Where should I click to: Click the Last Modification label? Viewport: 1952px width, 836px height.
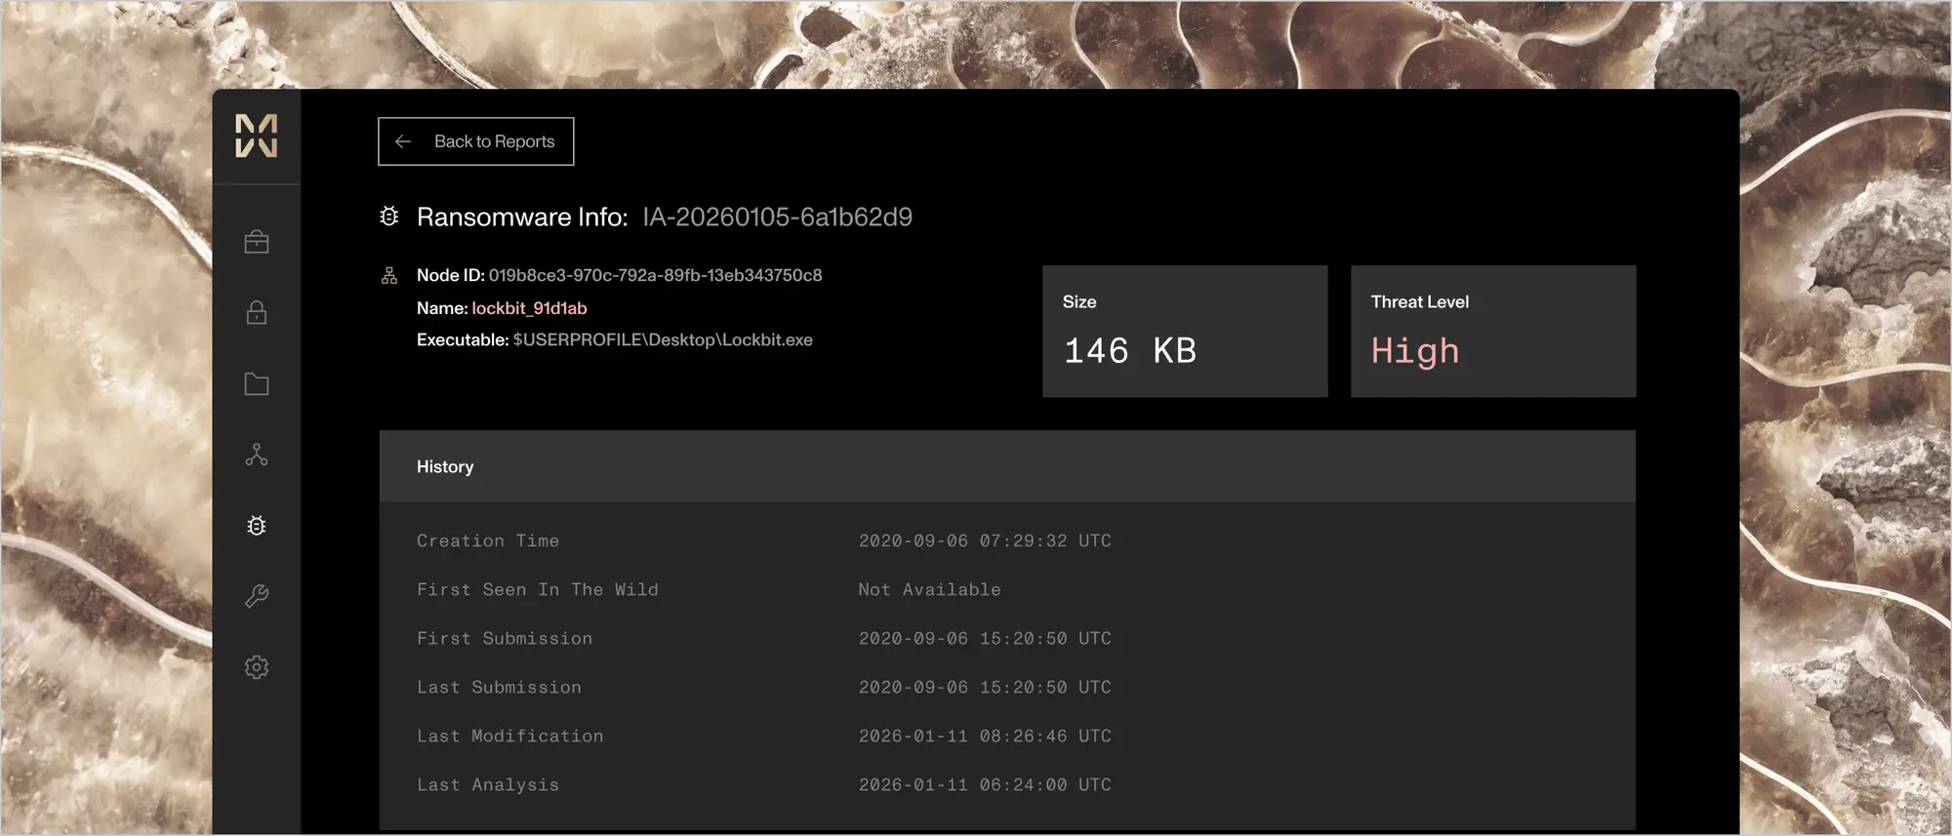tap(510, 736)
